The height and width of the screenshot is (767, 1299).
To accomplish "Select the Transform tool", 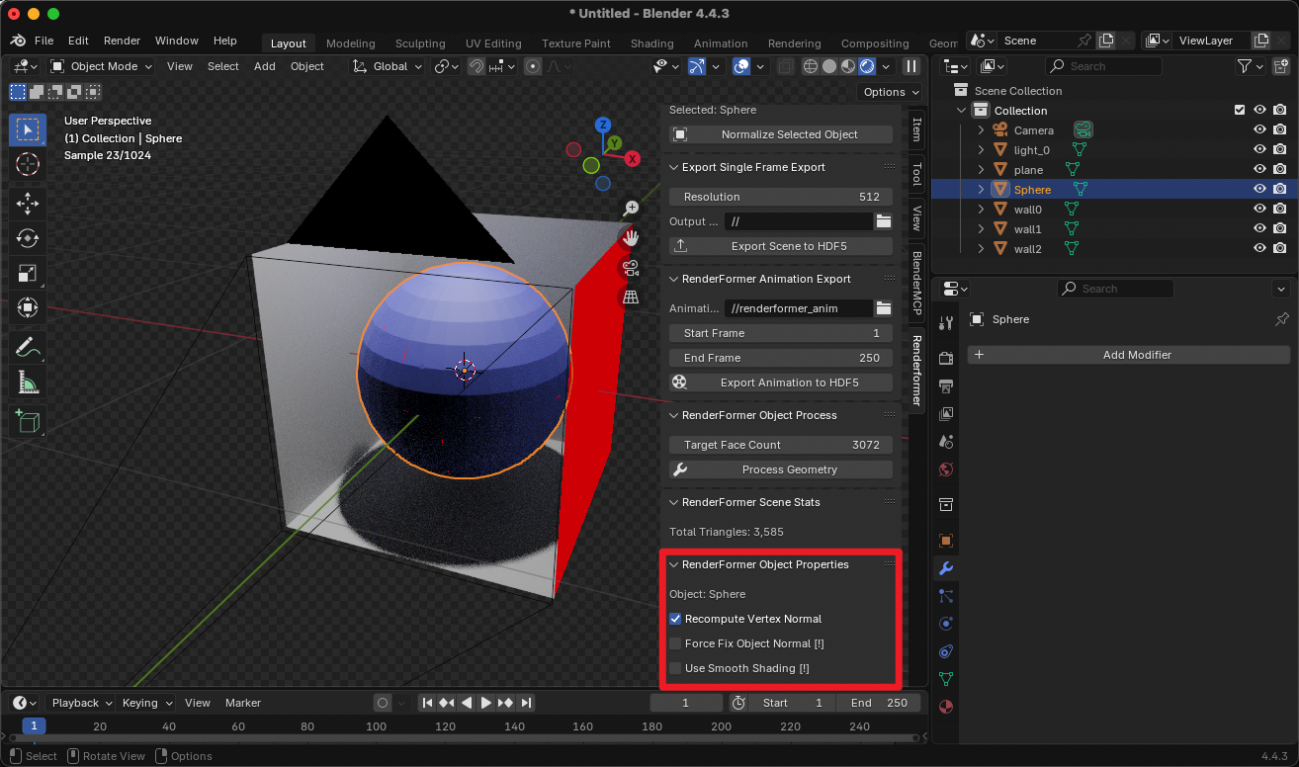I will click(x=28, y=308).
